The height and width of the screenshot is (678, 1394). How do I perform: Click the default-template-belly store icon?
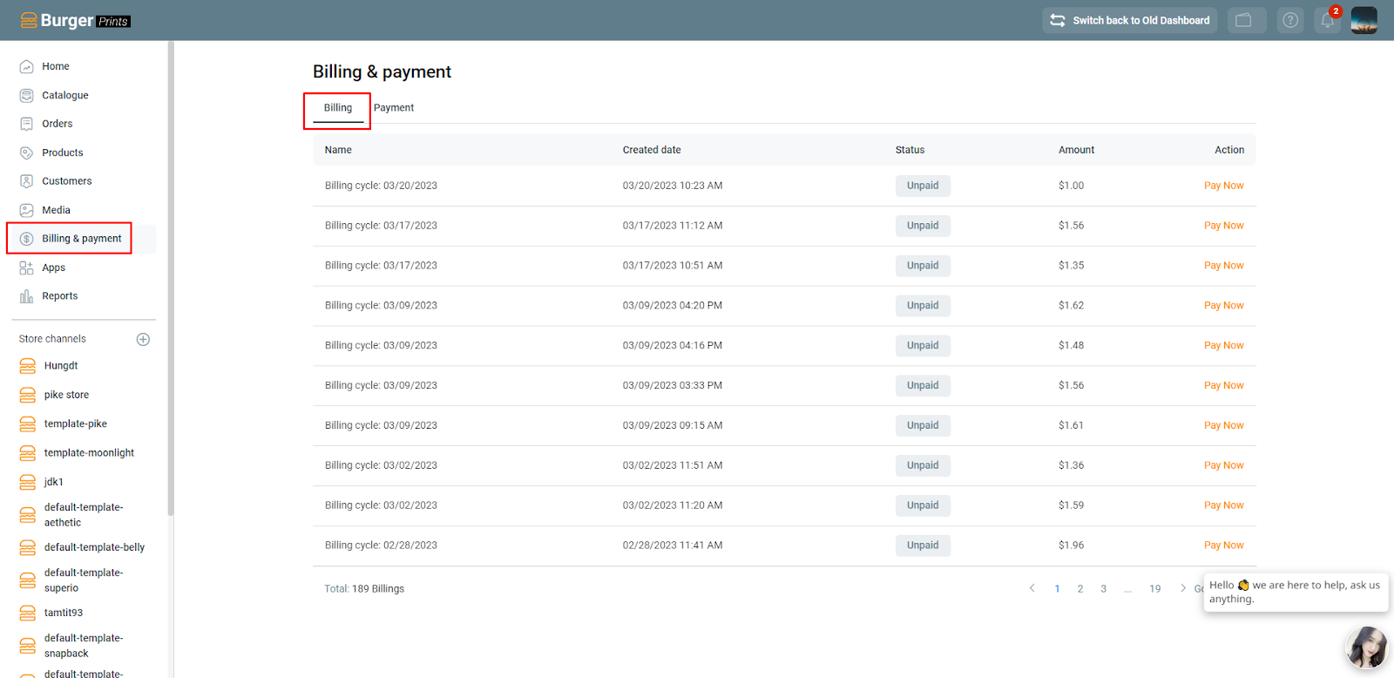(x=28, y=547)
